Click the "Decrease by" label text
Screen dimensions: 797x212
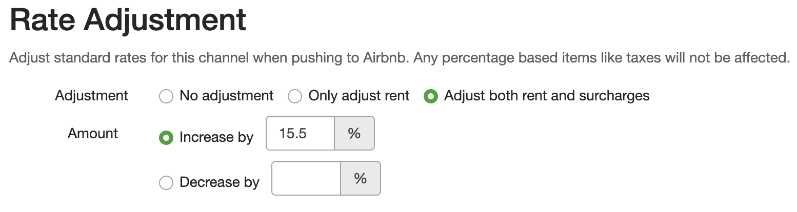[220, 183]
